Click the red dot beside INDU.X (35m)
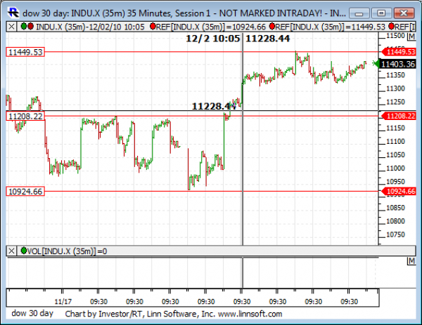This screenshot has height=325, width=422. pos(30,26)
